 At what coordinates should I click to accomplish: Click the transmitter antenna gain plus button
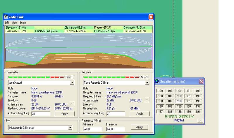click(x=72, y=104)
